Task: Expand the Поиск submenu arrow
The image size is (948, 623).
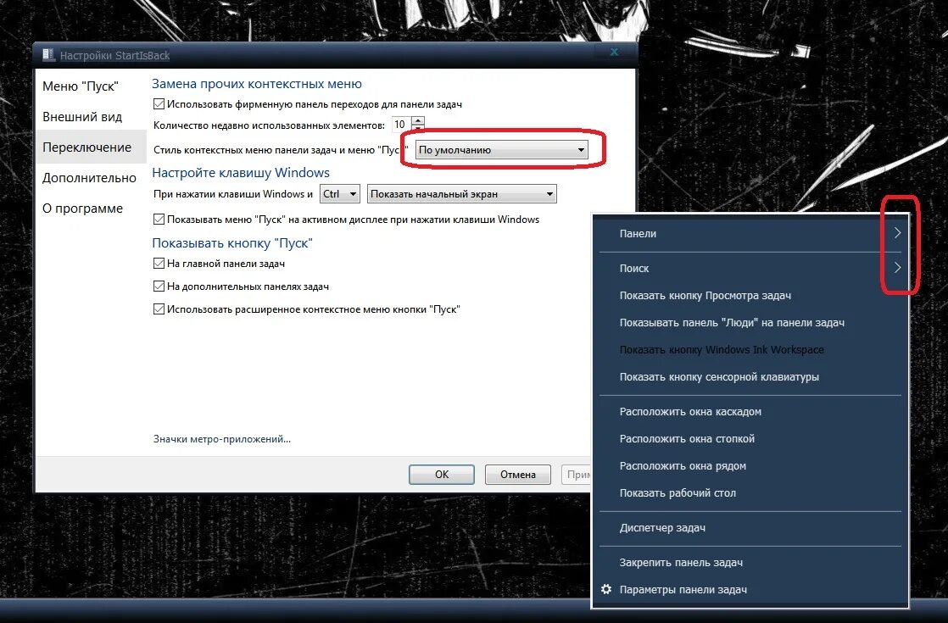Action: pos(897,268)
